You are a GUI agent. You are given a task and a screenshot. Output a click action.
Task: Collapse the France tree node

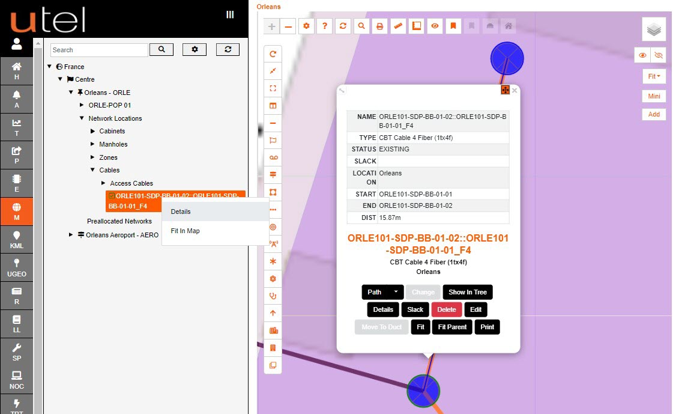pos(50,67)
